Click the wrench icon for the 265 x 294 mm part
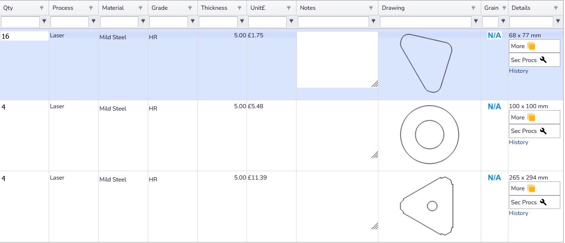 [x=543, y=202]
